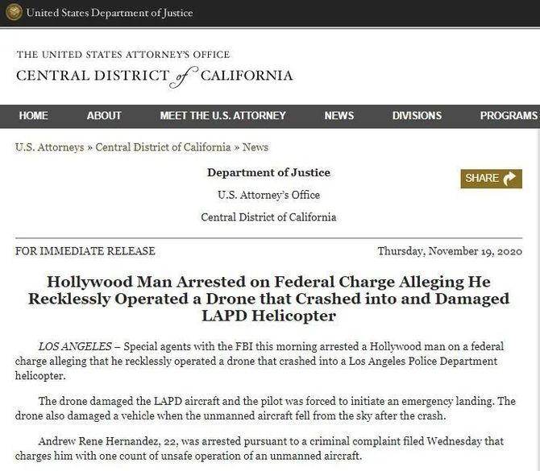This screenshot has width=540, height=471.
Task: Follow the U.S. Attorneys breadcrumb link
Action: (x=49, y=147)
